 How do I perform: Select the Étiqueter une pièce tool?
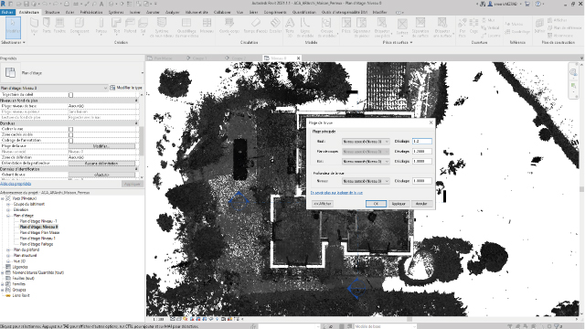pyautogui.click(x=382, y=27)
